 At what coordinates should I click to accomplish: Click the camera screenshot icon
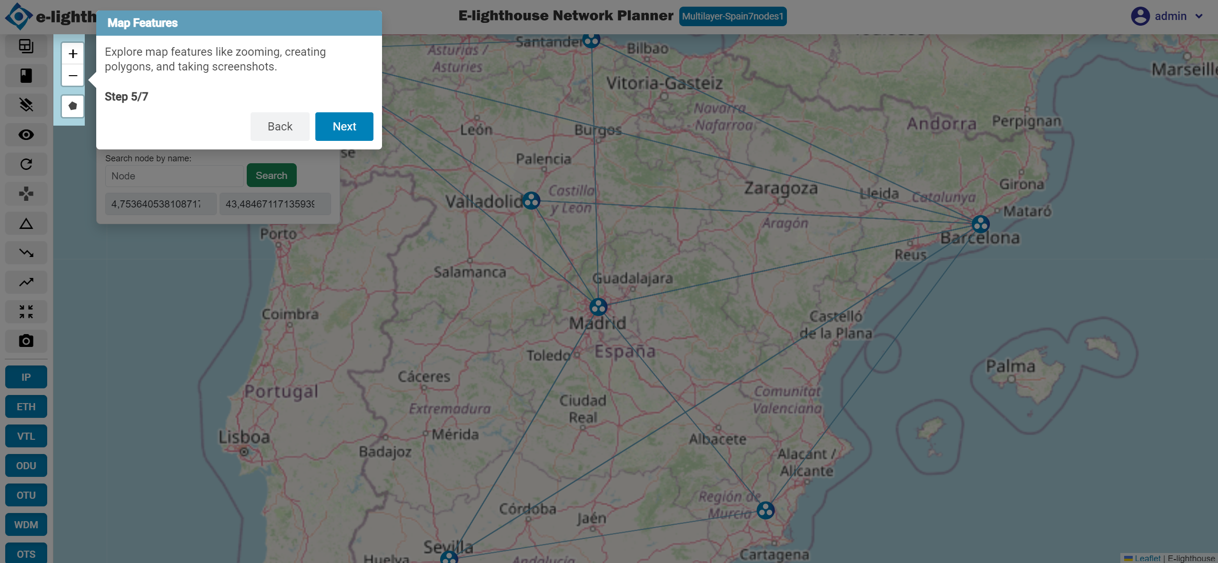26,341
